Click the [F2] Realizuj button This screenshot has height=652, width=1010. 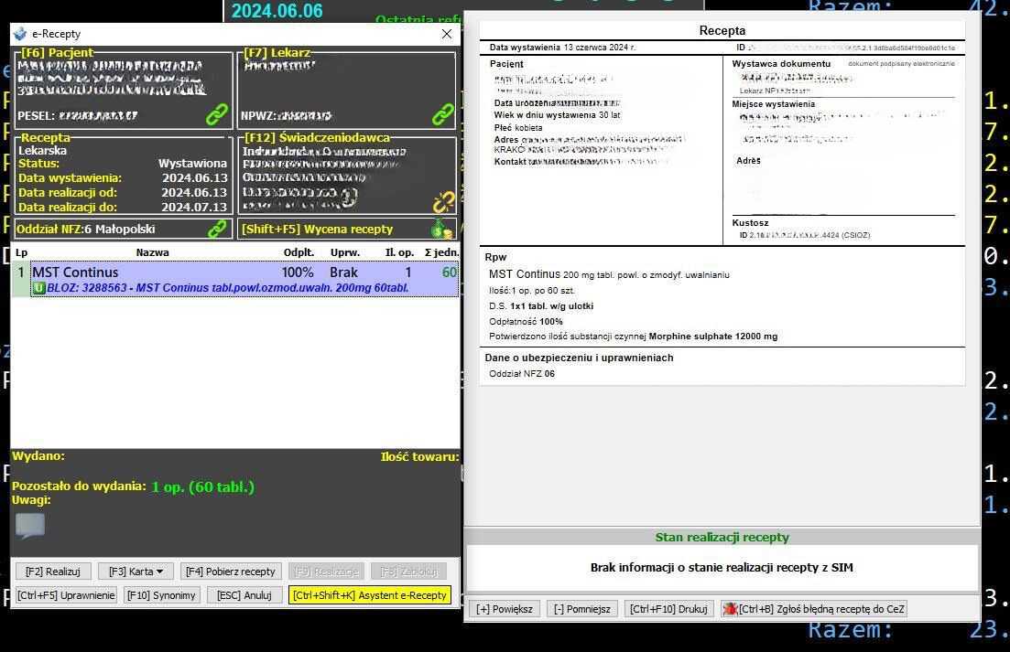coord(53,571)
